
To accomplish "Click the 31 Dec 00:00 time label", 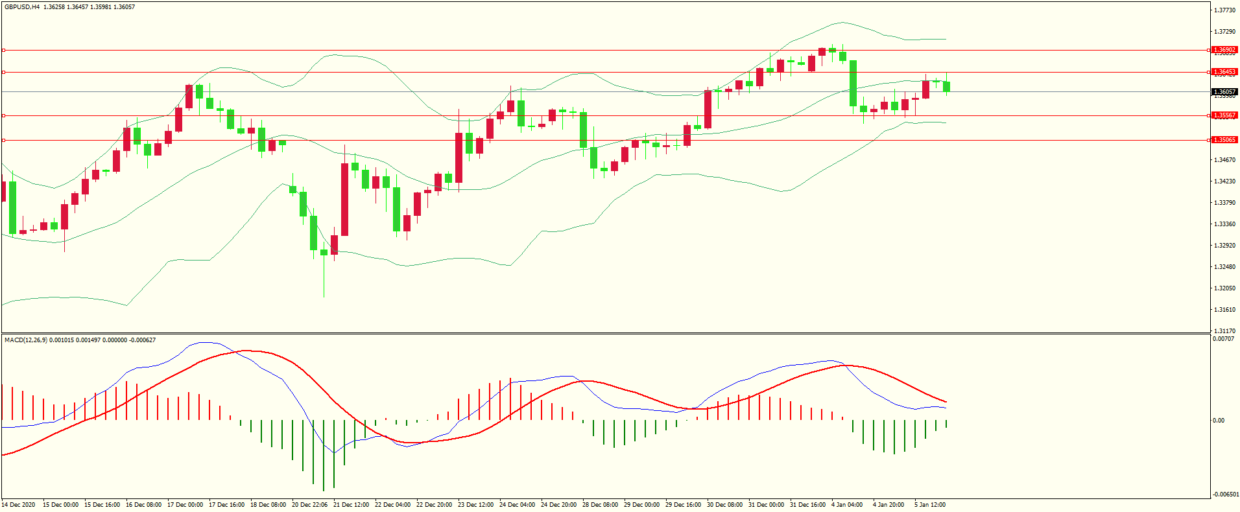I will point(766,505).
